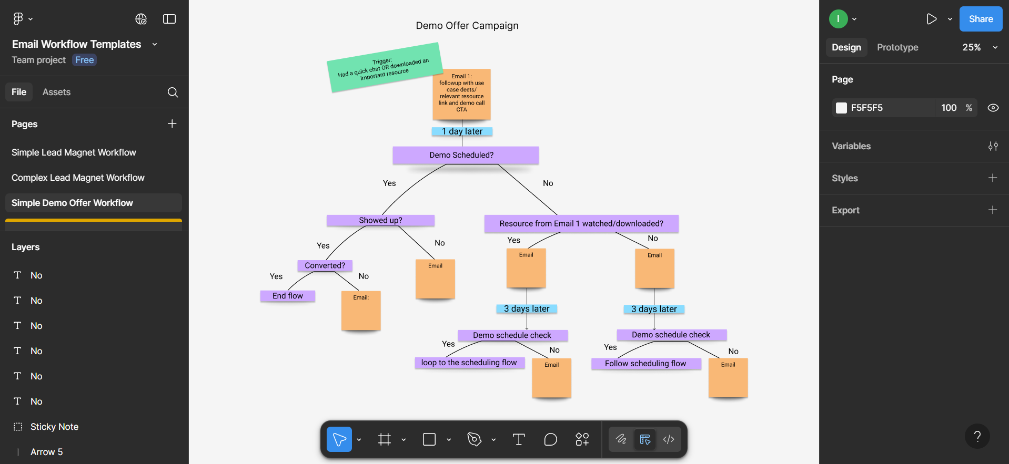Click the Free plan badge
Viewport: 1009px width, 464px height.
click(x=84, y=60)
